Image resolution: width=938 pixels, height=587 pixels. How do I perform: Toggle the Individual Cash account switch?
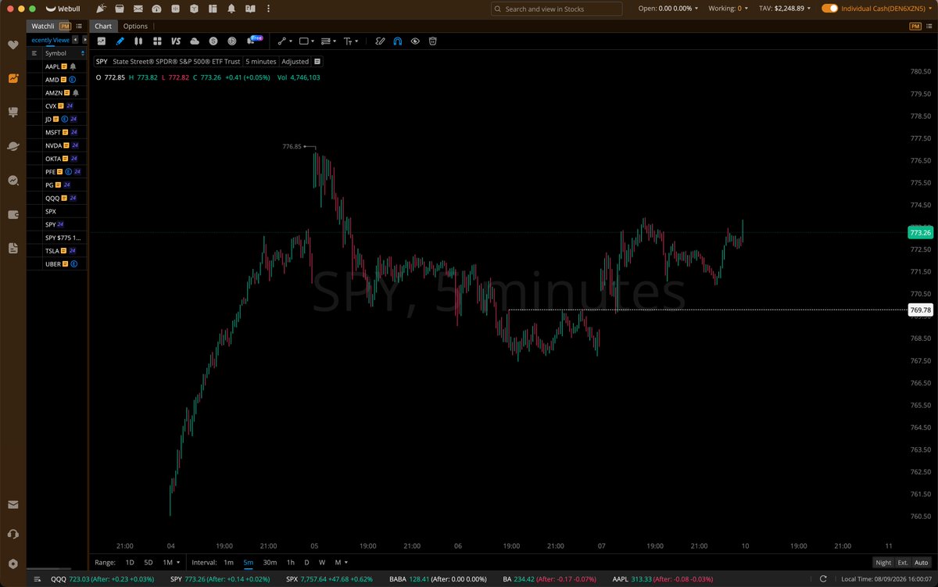coord(829,9)
